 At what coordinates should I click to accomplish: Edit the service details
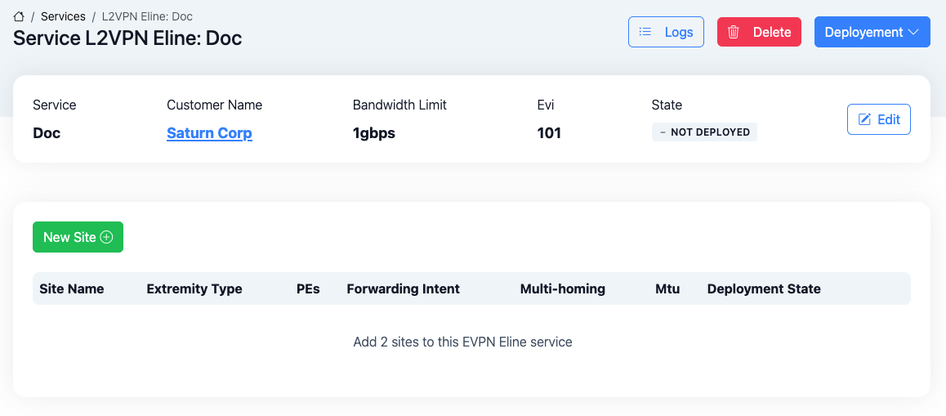pos(878,119)
